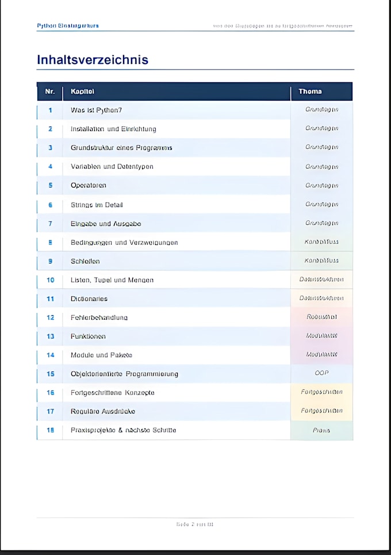Select chapter title 'Funktionen'
The width and height of the screenshot is (391, 555).
point(88,336)
